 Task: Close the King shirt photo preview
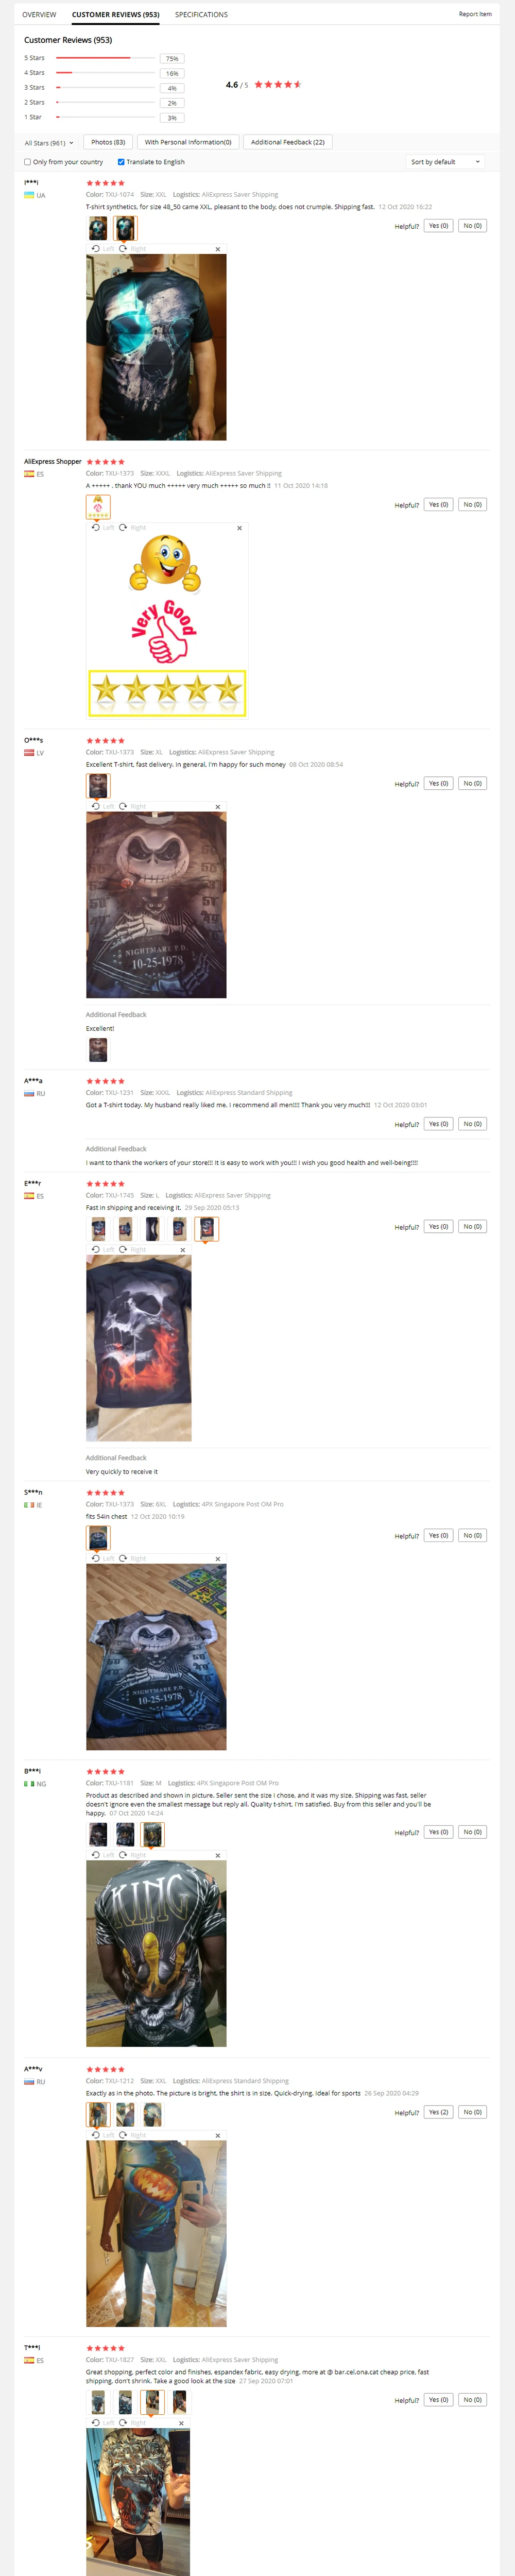(218, 1855)
